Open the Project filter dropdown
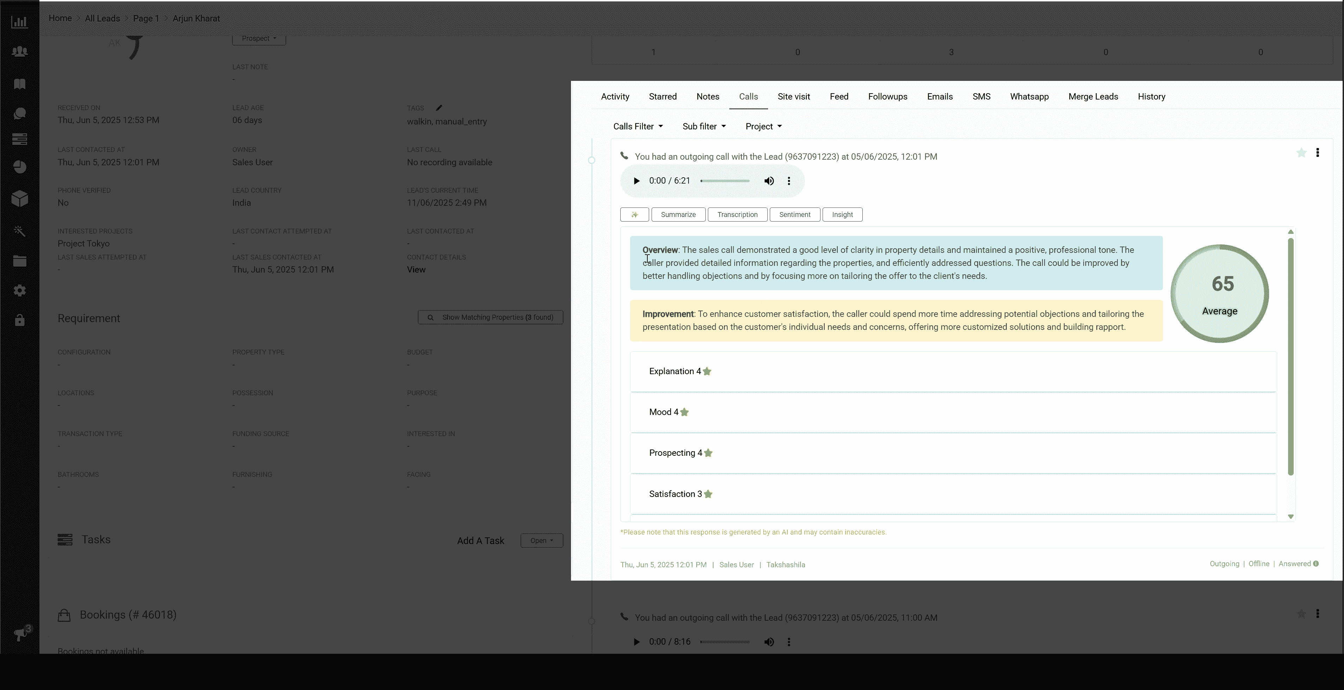The height and width of the screenshot is (690, 1344). [x=763, y=126]
